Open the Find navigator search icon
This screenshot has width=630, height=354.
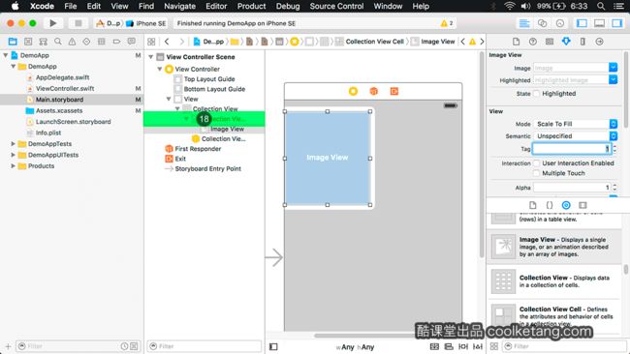pos(58,42)
